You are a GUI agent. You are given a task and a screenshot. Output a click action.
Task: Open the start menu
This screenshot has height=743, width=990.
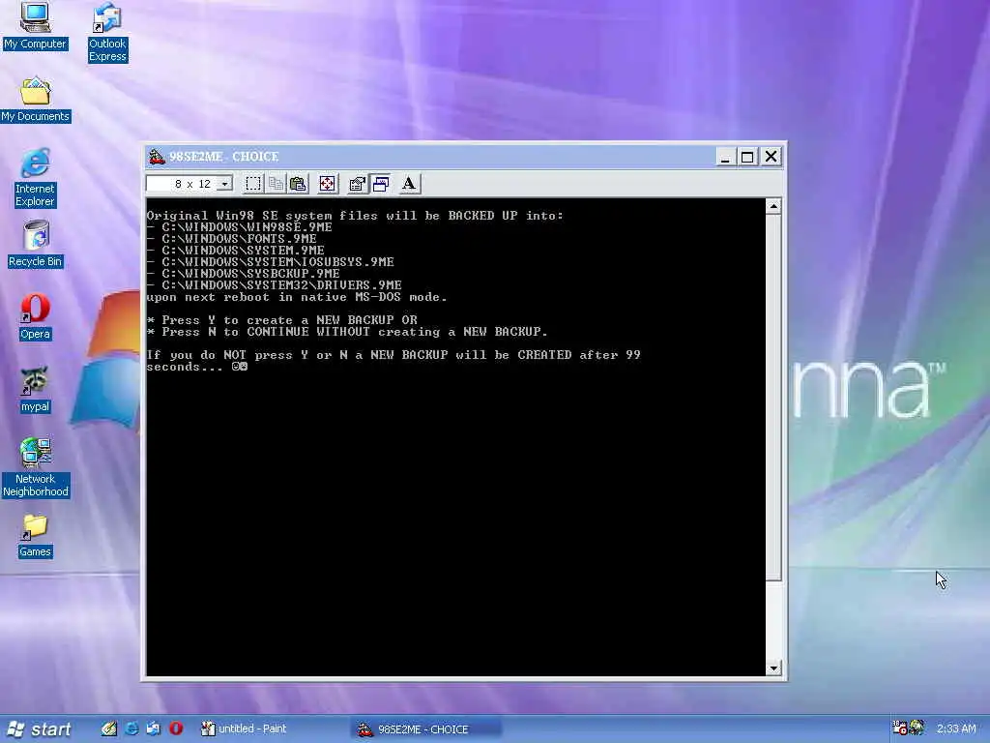point(39,729)
